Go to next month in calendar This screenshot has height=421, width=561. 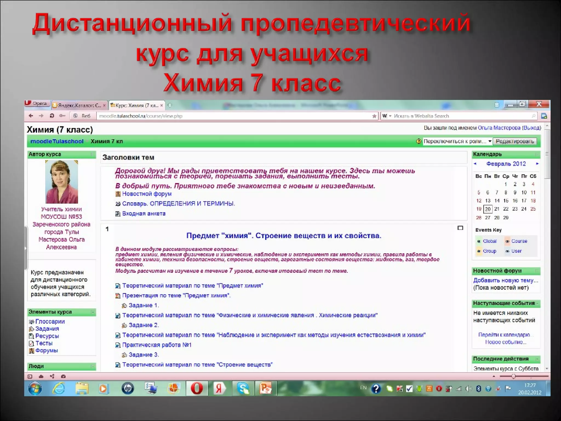click(537, 164)
